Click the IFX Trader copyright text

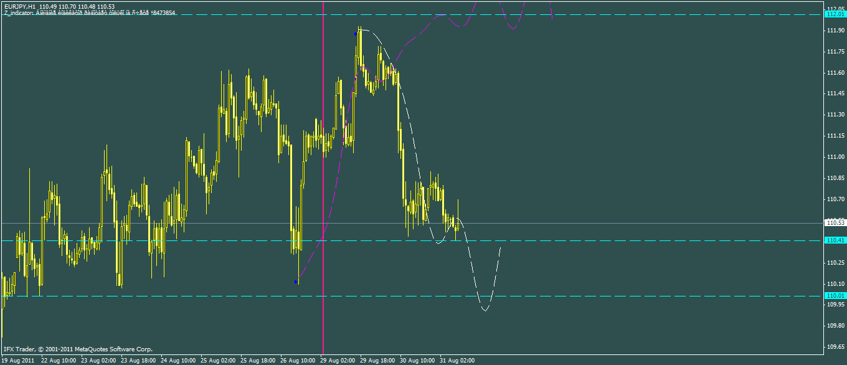tap(78, 349)
